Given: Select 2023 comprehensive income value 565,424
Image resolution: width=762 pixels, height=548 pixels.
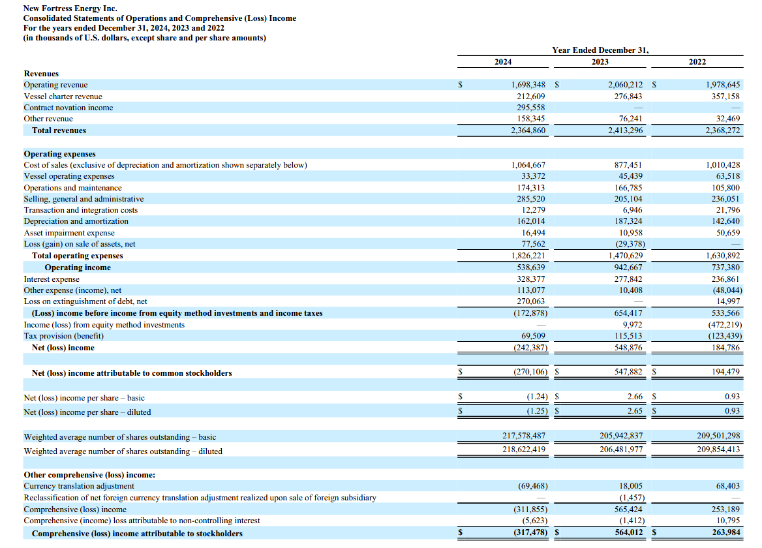Looking at the screenshot, I should pos(626,510).
